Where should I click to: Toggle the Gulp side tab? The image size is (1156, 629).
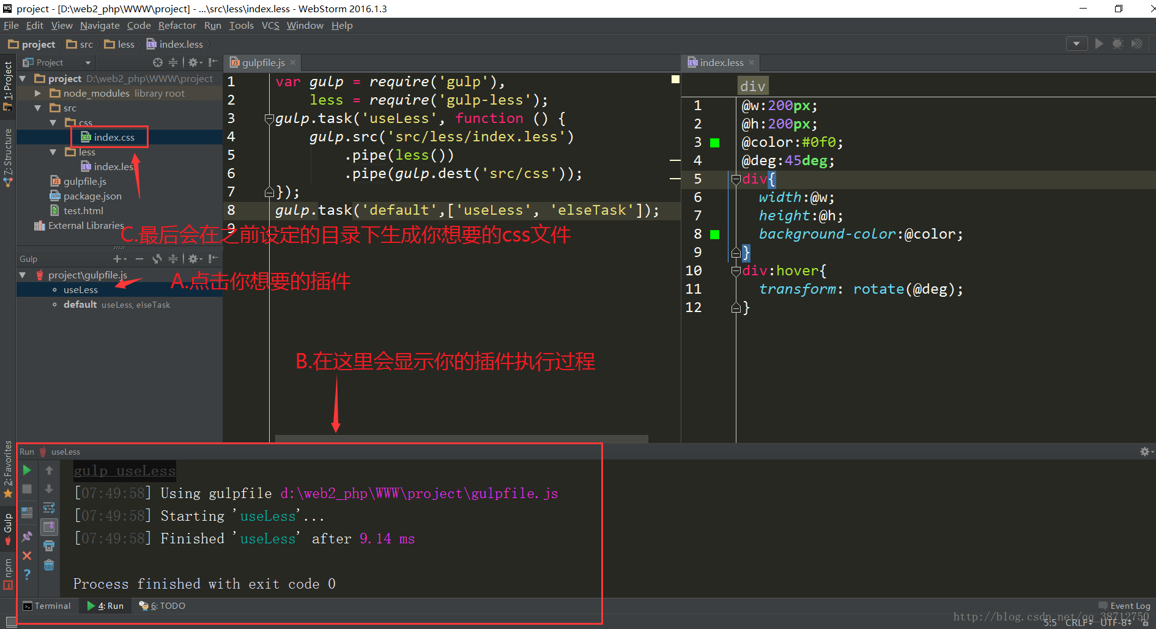(x=8, y=528)
